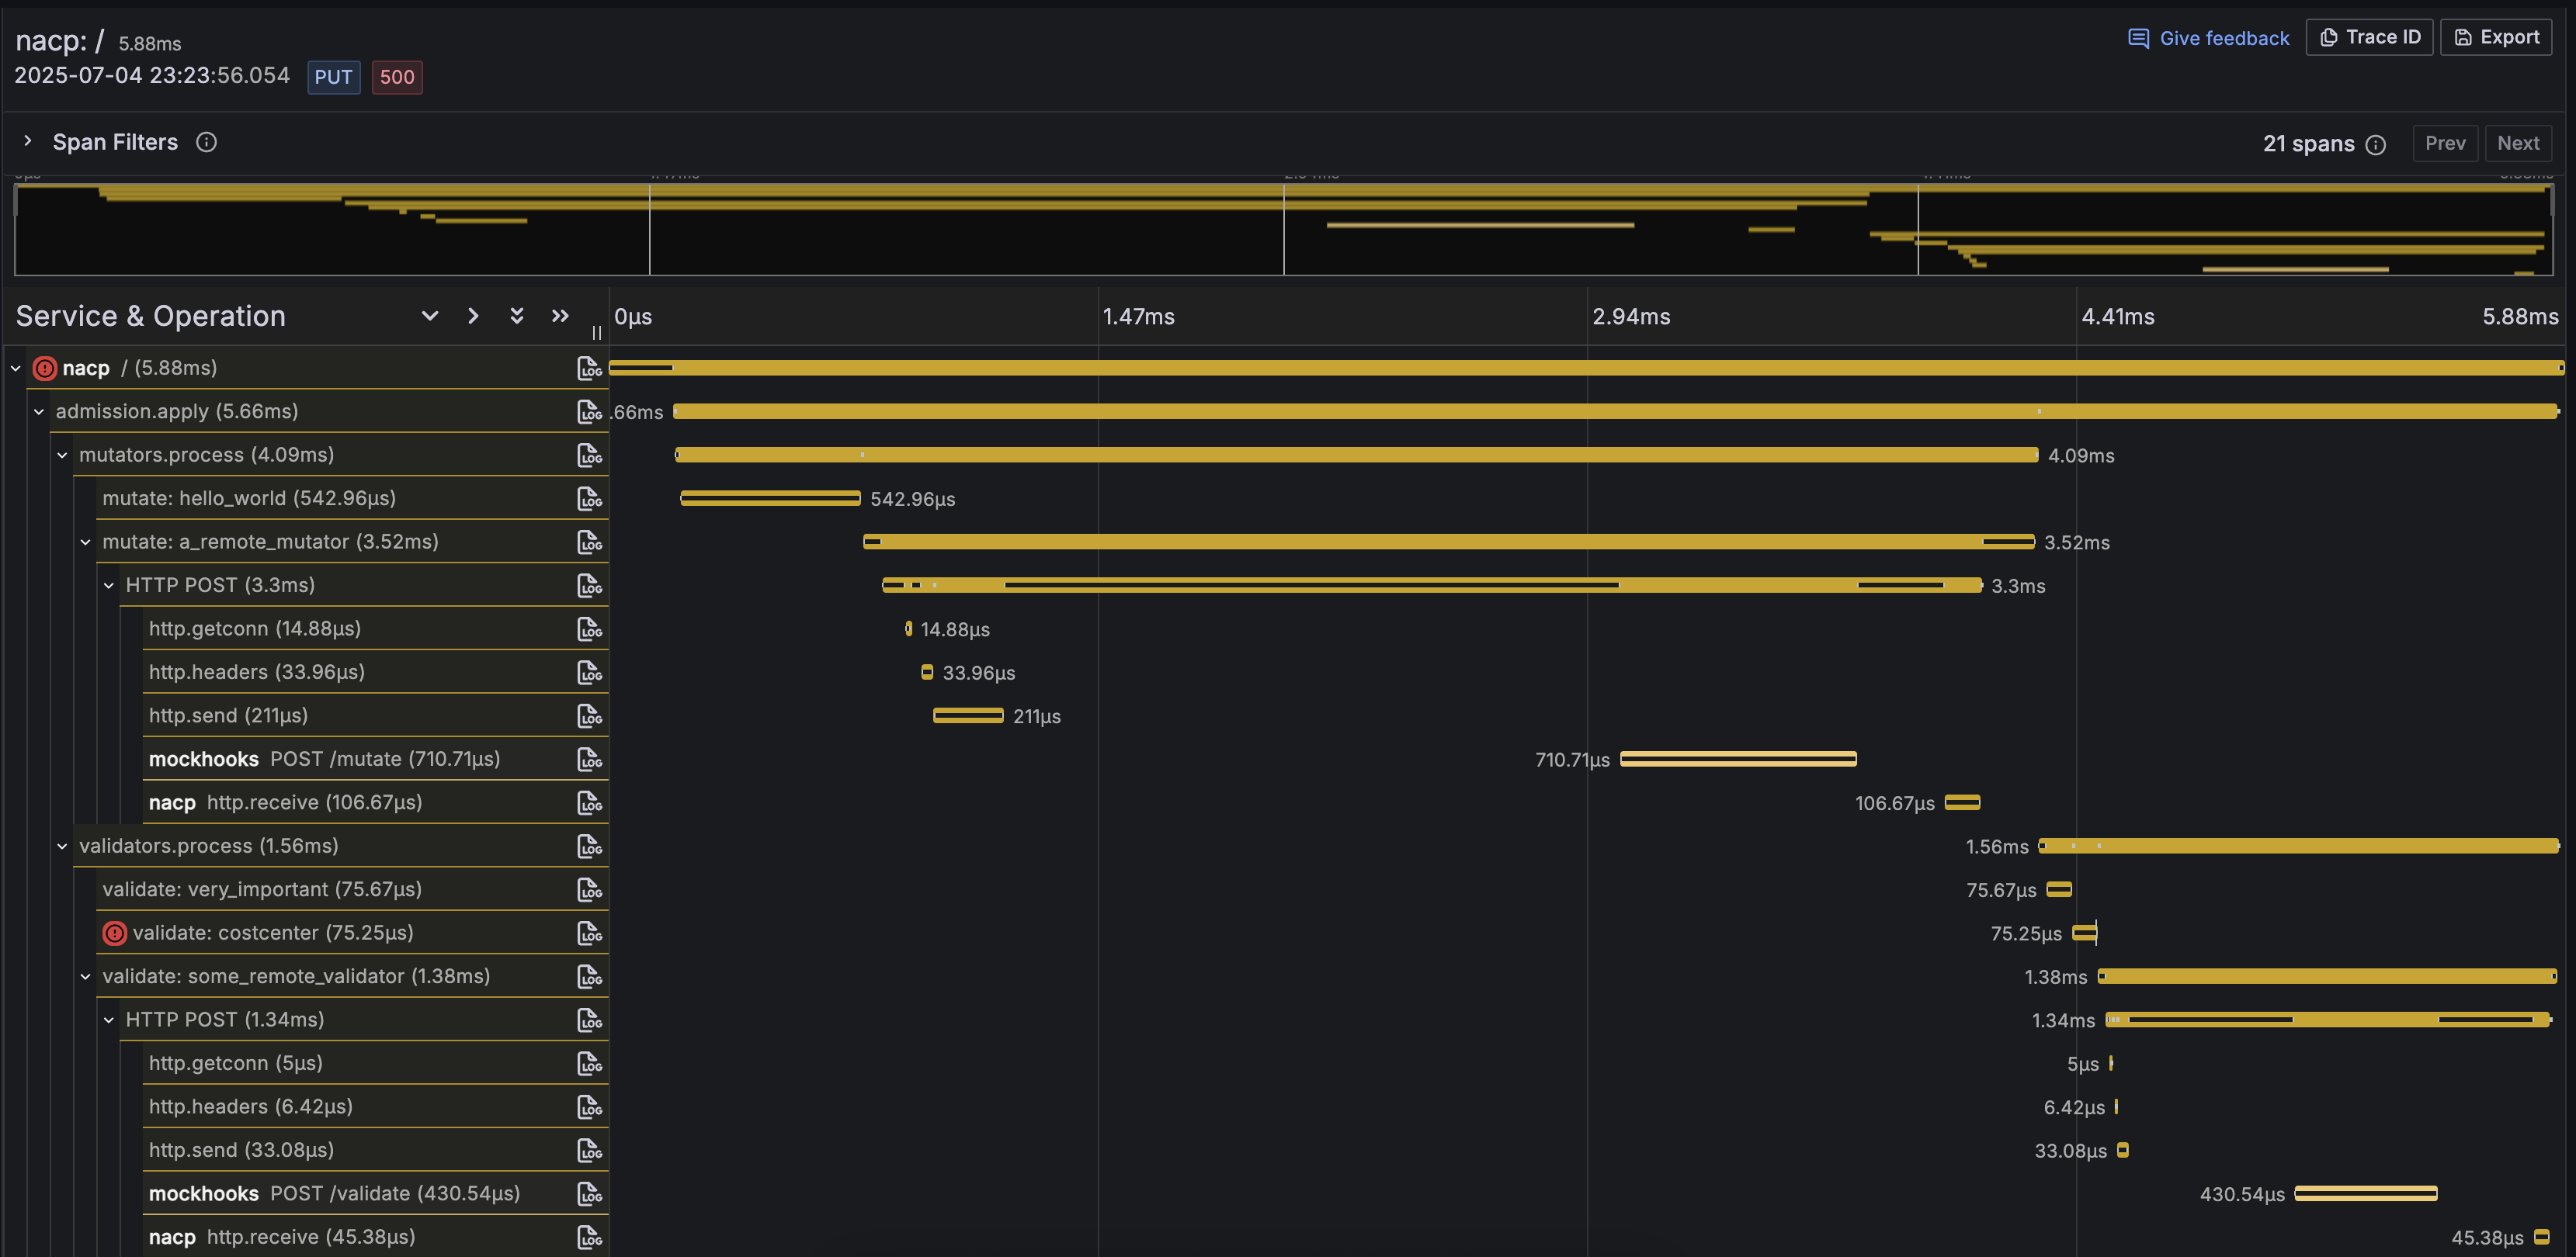Open logs icon for validators.process span

coord(589,847)
